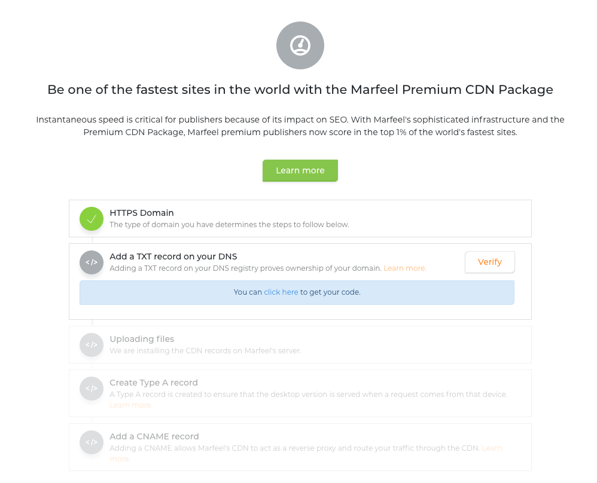Click the code icon beside Uploading files
The width and height of the screenshot is (597, 483).
coord(92,345)
